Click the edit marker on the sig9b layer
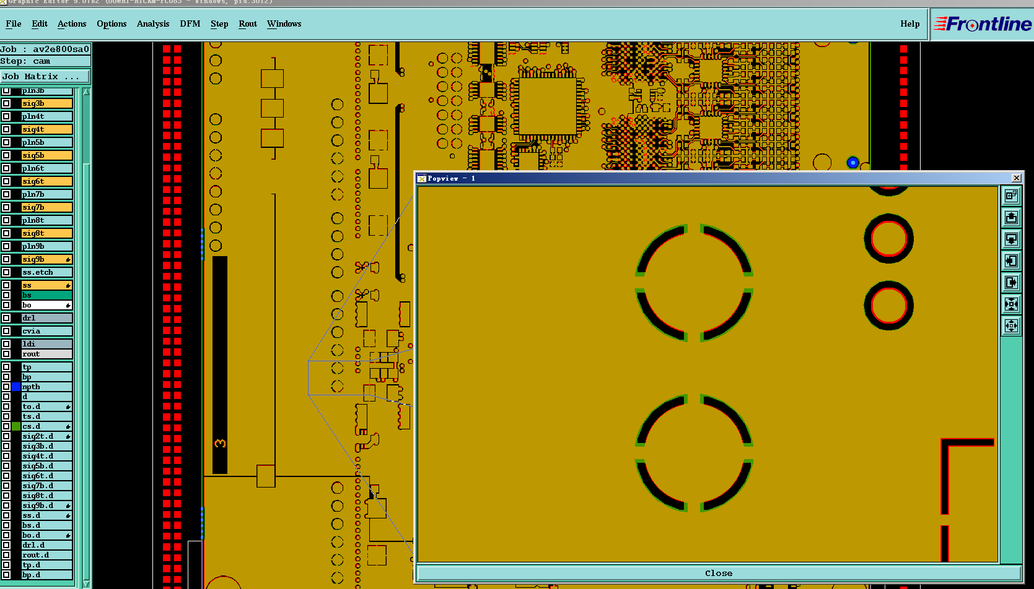Screen dimensions: 1034x589 [68, 260]
